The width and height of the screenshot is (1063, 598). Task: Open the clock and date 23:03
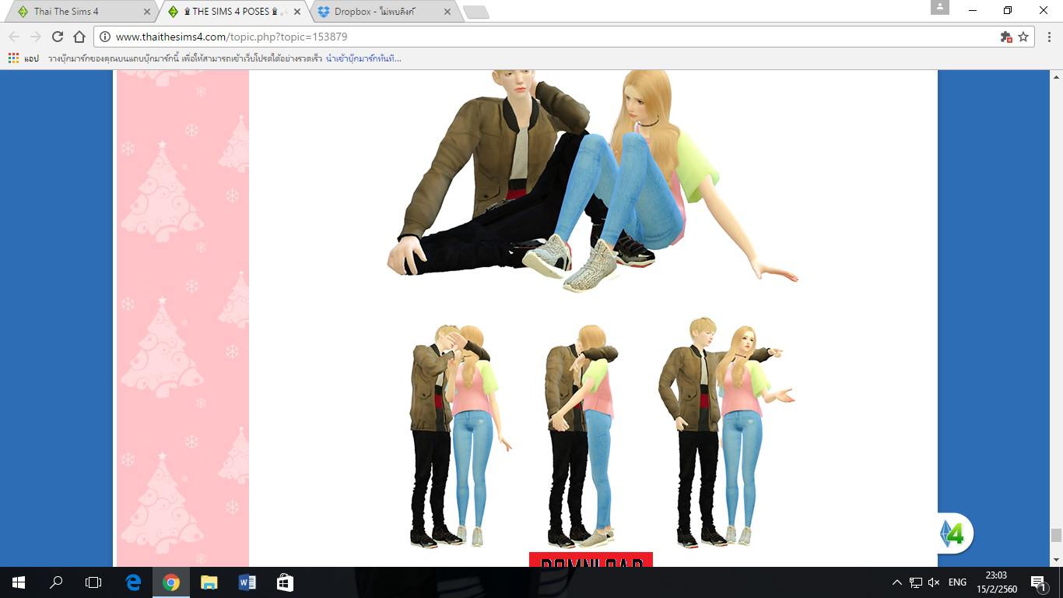996,582
